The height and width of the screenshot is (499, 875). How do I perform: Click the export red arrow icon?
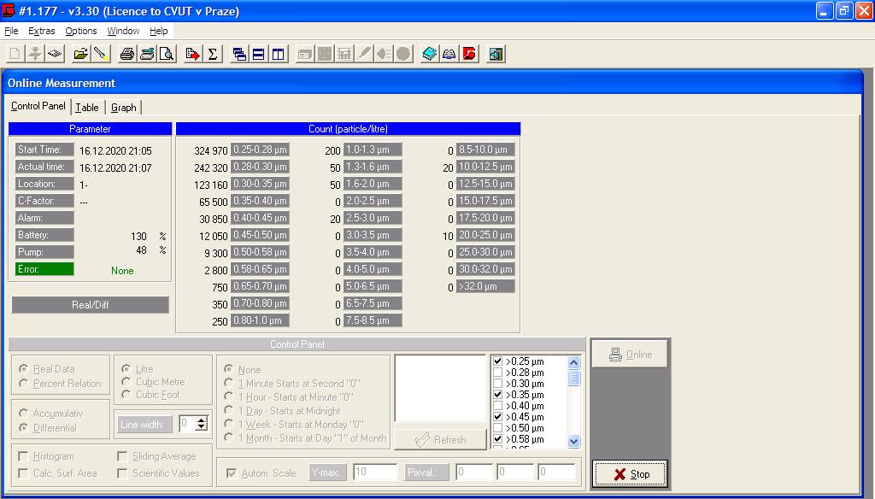[192, 54]
